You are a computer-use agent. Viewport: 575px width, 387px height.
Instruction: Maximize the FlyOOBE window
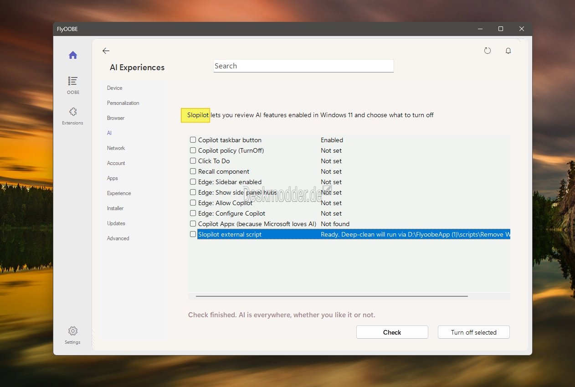click(x=501, y=29)
